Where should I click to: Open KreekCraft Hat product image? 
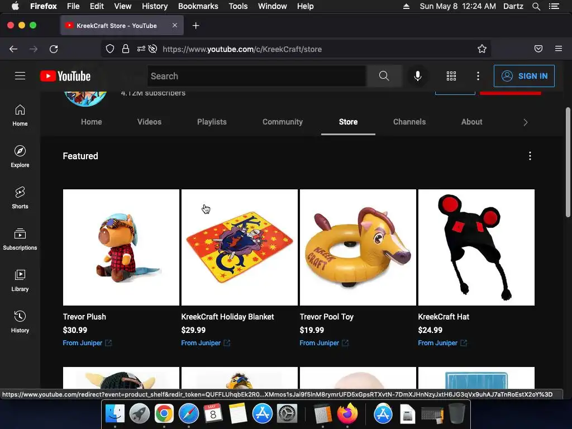(476, 247)
